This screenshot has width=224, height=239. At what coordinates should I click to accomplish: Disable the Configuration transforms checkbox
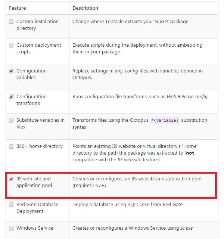pos(11,97)
